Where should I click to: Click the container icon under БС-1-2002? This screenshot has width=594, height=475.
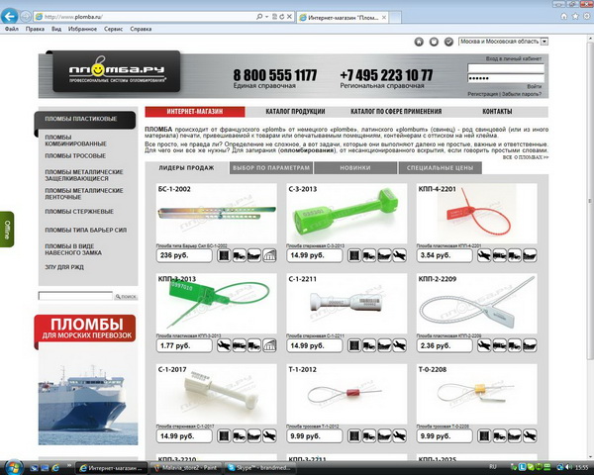pos(224,255)
